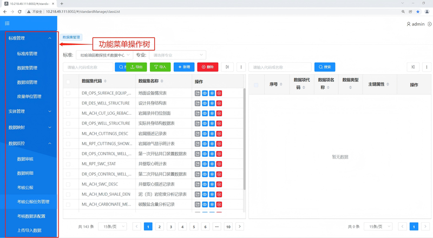This screenshot has height=238, width=433.
Task: Open left table 15条/页 page size dropdown
Action: 114,227
